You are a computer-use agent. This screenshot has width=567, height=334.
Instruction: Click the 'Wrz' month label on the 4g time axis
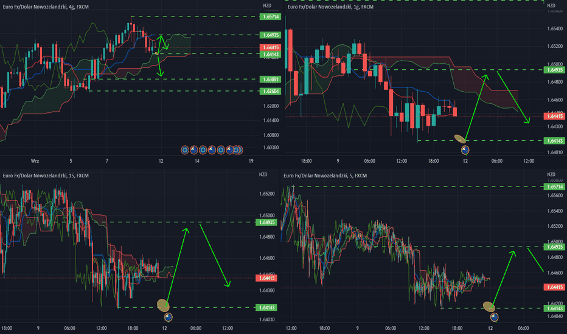tap(35, 161)
